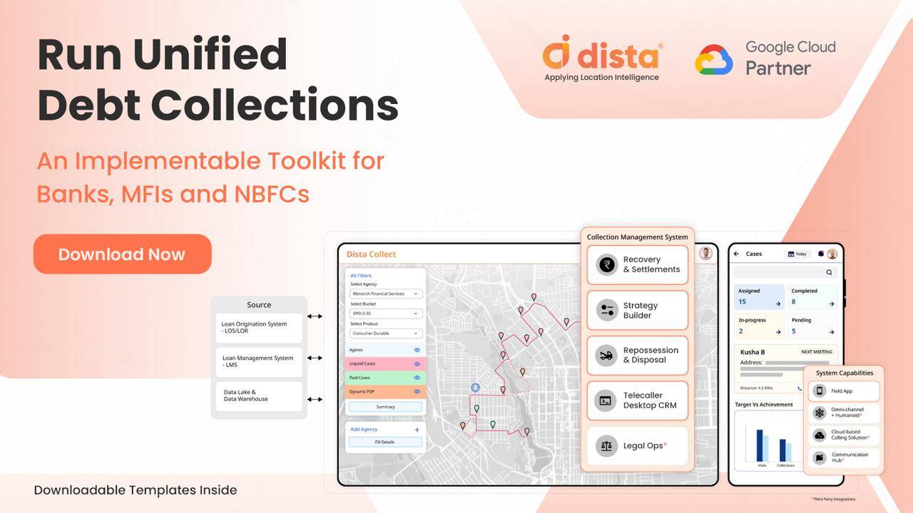The image size is (913, 513).
Task: Open the Select Product dropdown
Action: pos(386,333)
